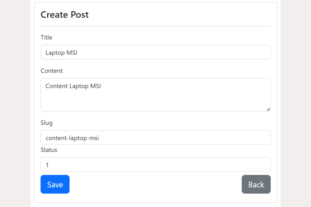Click the divider line under Create Post
This screenshot has height=207, width=311.
click(x=155, y=26)
